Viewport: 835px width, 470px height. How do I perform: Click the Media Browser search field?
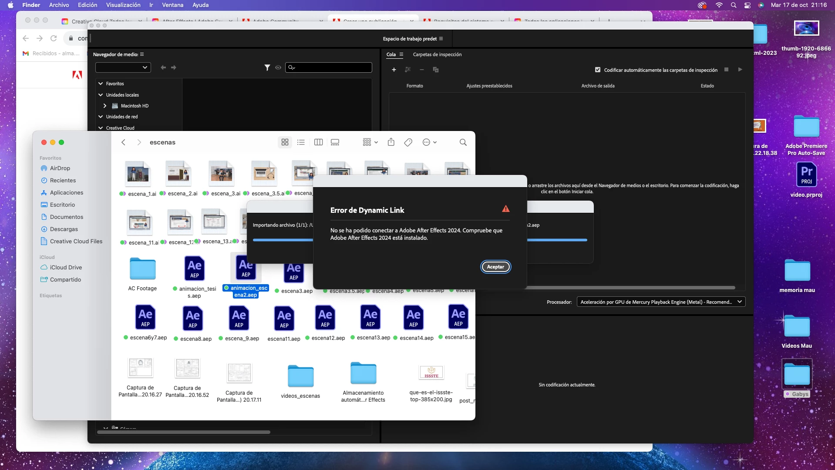[x=329, y=67]
